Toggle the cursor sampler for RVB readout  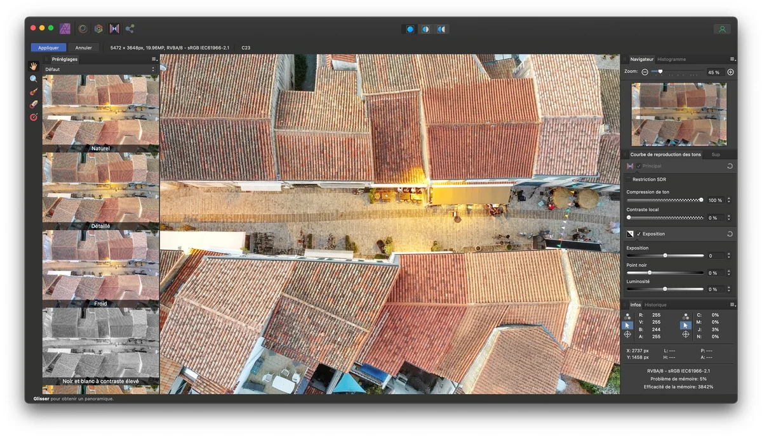(627, 325)
